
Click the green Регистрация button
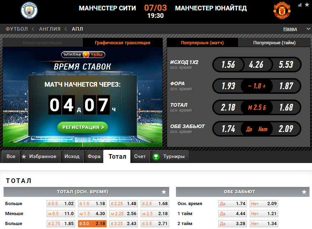(83, 127)
